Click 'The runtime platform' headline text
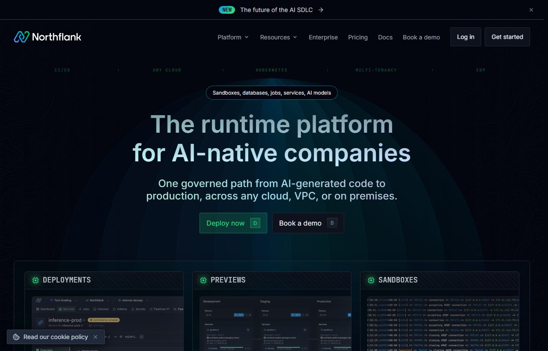 tap(272, 124)
